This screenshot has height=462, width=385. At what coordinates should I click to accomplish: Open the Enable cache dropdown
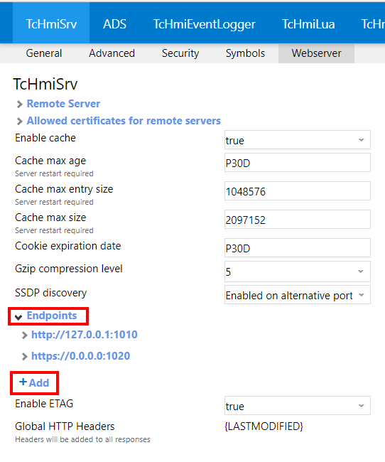coord(297,140)
